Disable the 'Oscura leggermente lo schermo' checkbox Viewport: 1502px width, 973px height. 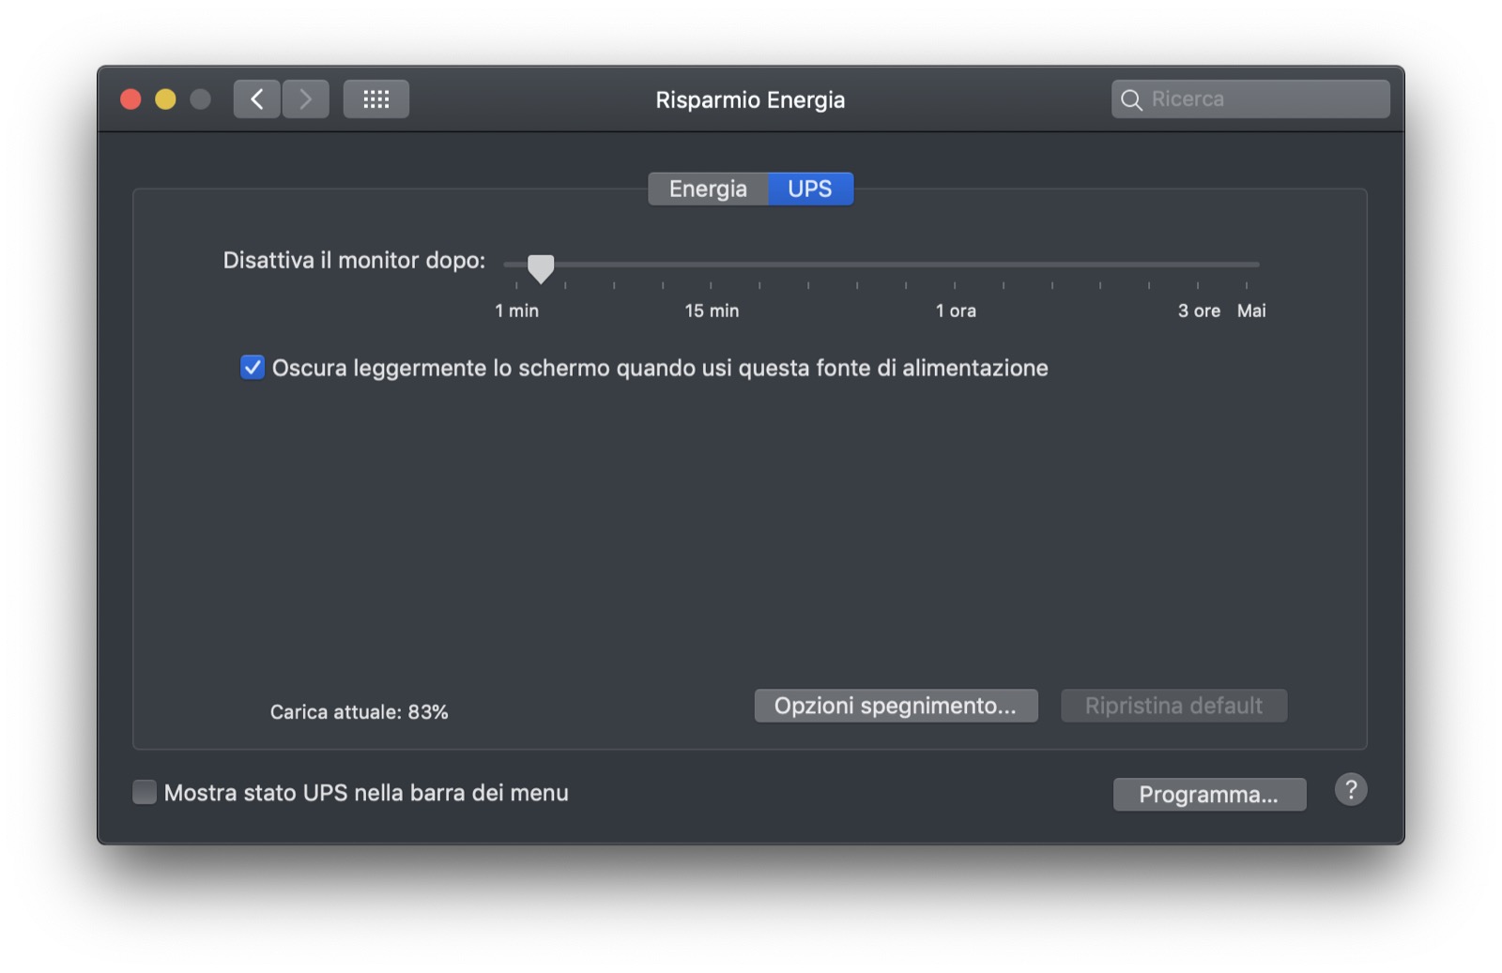pos(253,367)
